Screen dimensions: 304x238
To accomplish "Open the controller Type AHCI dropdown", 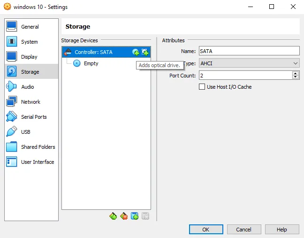I will (x=249, y=63).
